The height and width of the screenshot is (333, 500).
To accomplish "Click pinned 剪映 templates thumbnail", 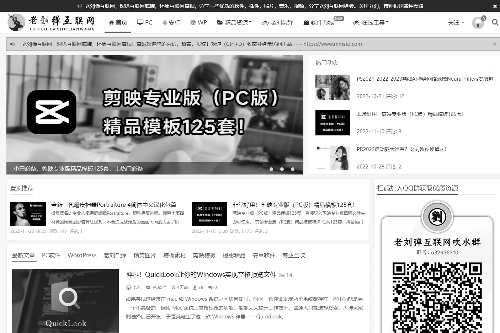I will (209, 214).
